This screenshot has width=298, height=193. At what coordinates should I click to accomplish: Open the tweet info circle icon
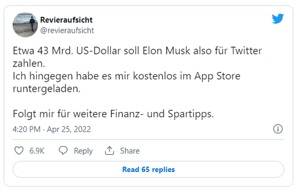278,129
